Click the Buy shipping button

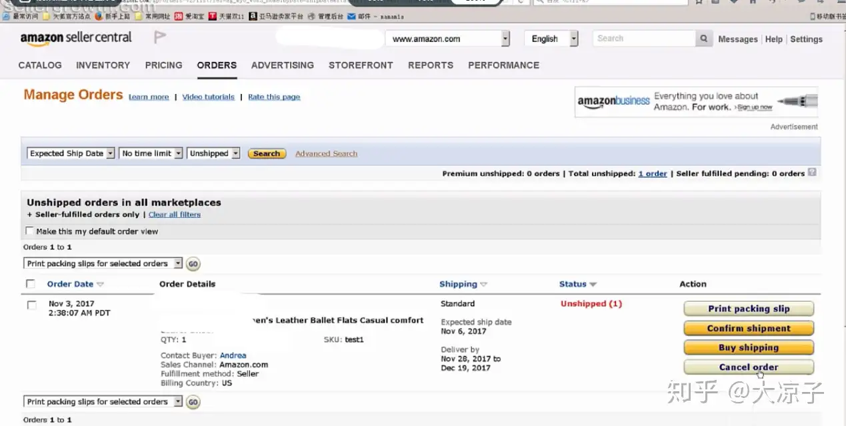tap(749, 347)
